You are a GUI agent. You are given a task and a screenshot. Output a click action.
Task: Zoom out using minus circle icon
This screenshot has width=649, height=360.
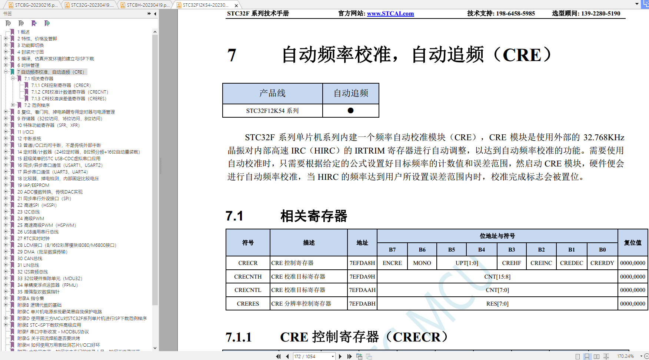pos(646,356)
